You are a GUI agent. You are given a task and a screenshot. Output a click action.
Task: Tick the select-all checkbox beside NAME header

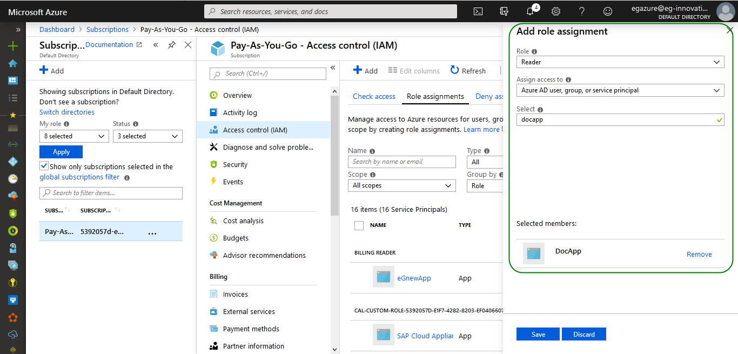click(x=359, y=225)
